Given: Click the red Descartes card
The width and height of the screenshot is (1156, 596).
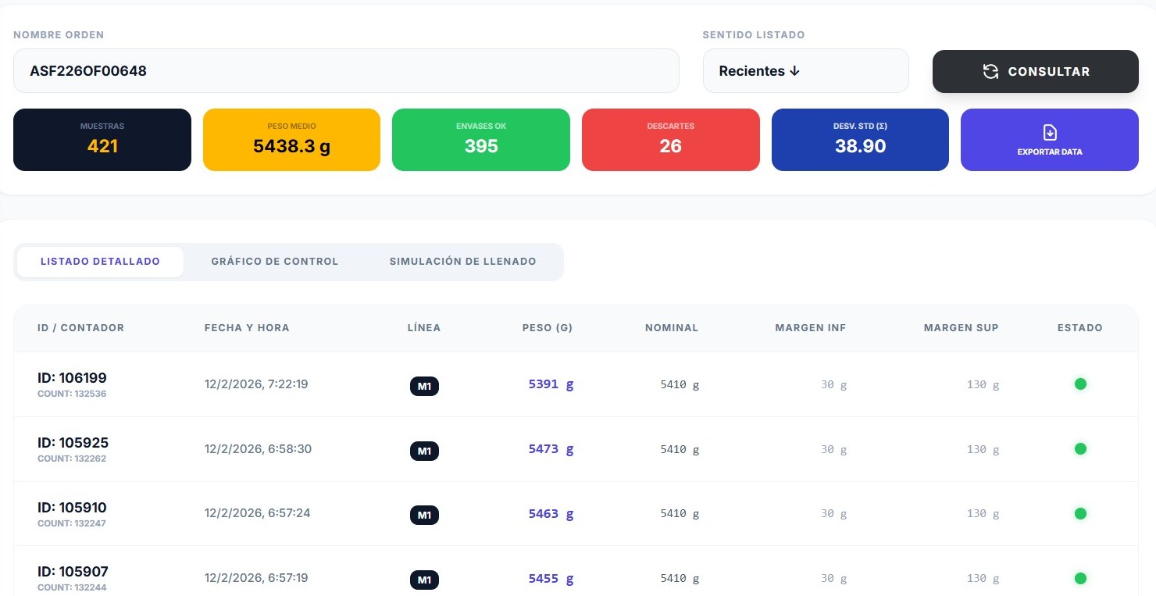Looking at the screenshot, I should tap(670, 140).
